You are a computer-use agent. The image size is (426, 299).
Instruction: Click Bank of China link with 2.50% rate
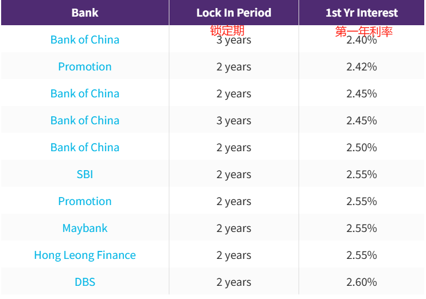pos(85,147)
